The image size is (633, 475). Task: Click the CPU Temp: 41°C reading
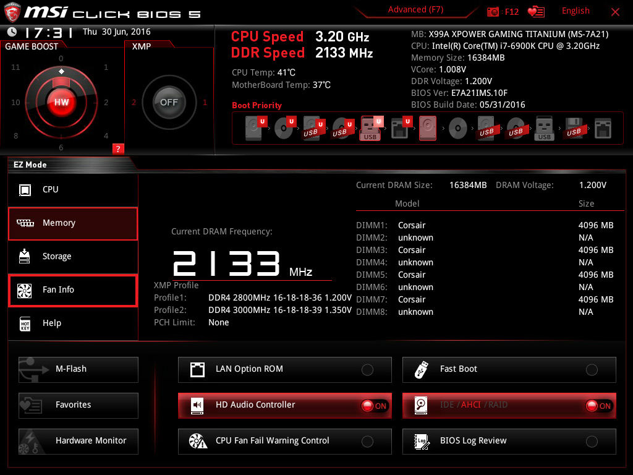pyautogui.click(x=263, y=73)
